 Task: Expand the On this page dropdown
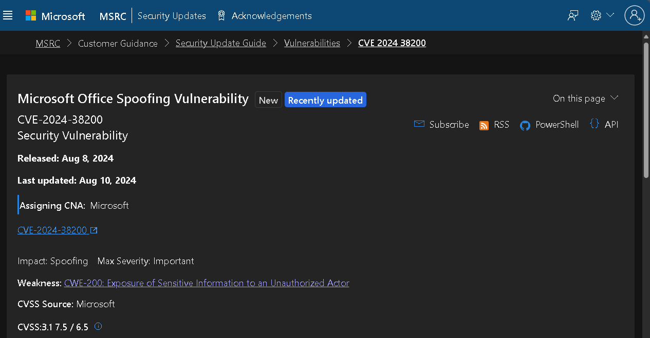coord(585,98)
